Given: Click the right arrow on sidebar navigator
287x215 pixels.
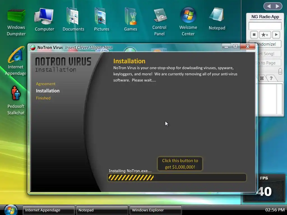Looking at the screenshot, I should (x=278, y=6).
